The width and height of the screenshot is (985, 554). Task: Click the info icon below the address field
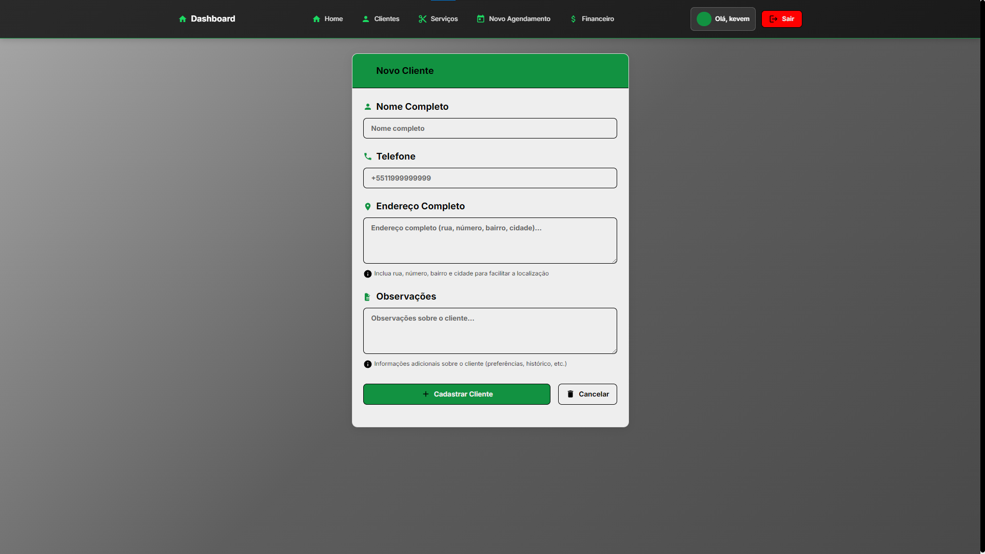[x=367, y=273]
